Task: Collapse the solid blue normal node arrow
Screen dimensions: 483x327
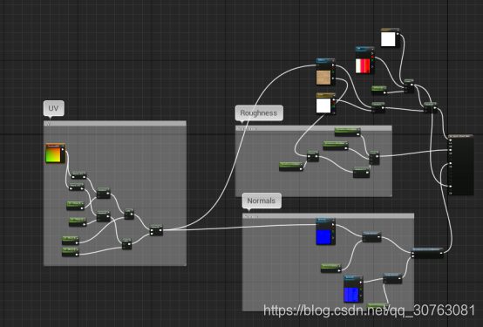Action: [x=333, y=220]
